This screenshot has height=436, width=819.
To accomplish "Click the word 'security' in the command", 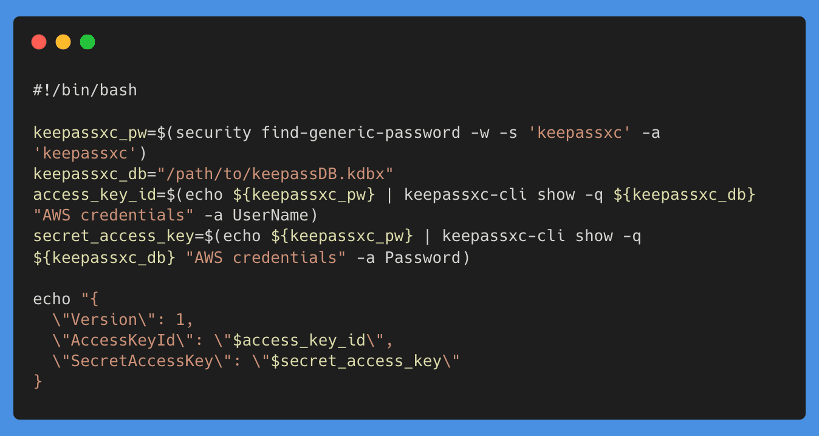I will coord(214,132).
